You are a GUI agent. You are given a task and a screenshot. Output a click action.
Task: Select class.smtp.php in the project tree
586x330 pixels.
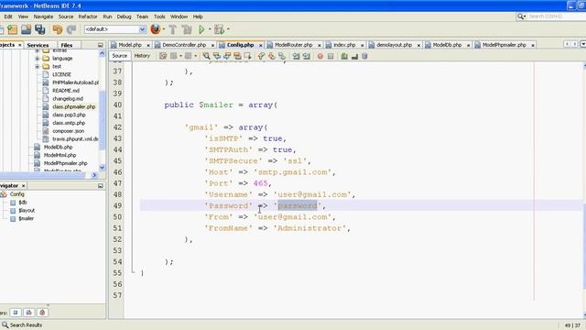(69, 123)
